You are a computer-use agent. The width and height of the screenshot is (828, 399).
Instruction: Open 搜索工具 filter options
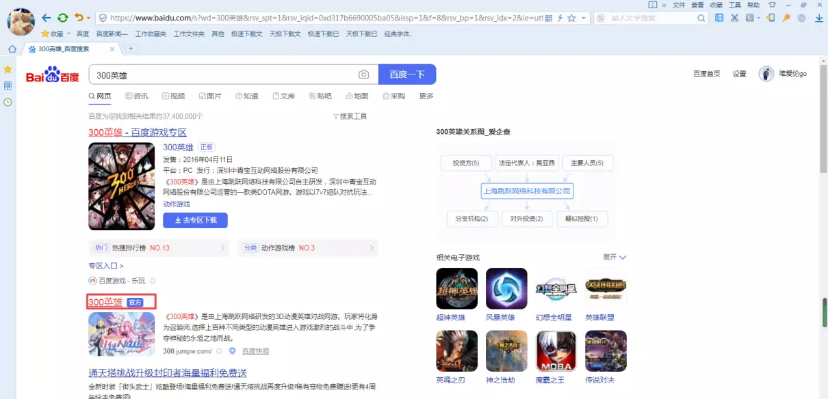click(350, 116)
